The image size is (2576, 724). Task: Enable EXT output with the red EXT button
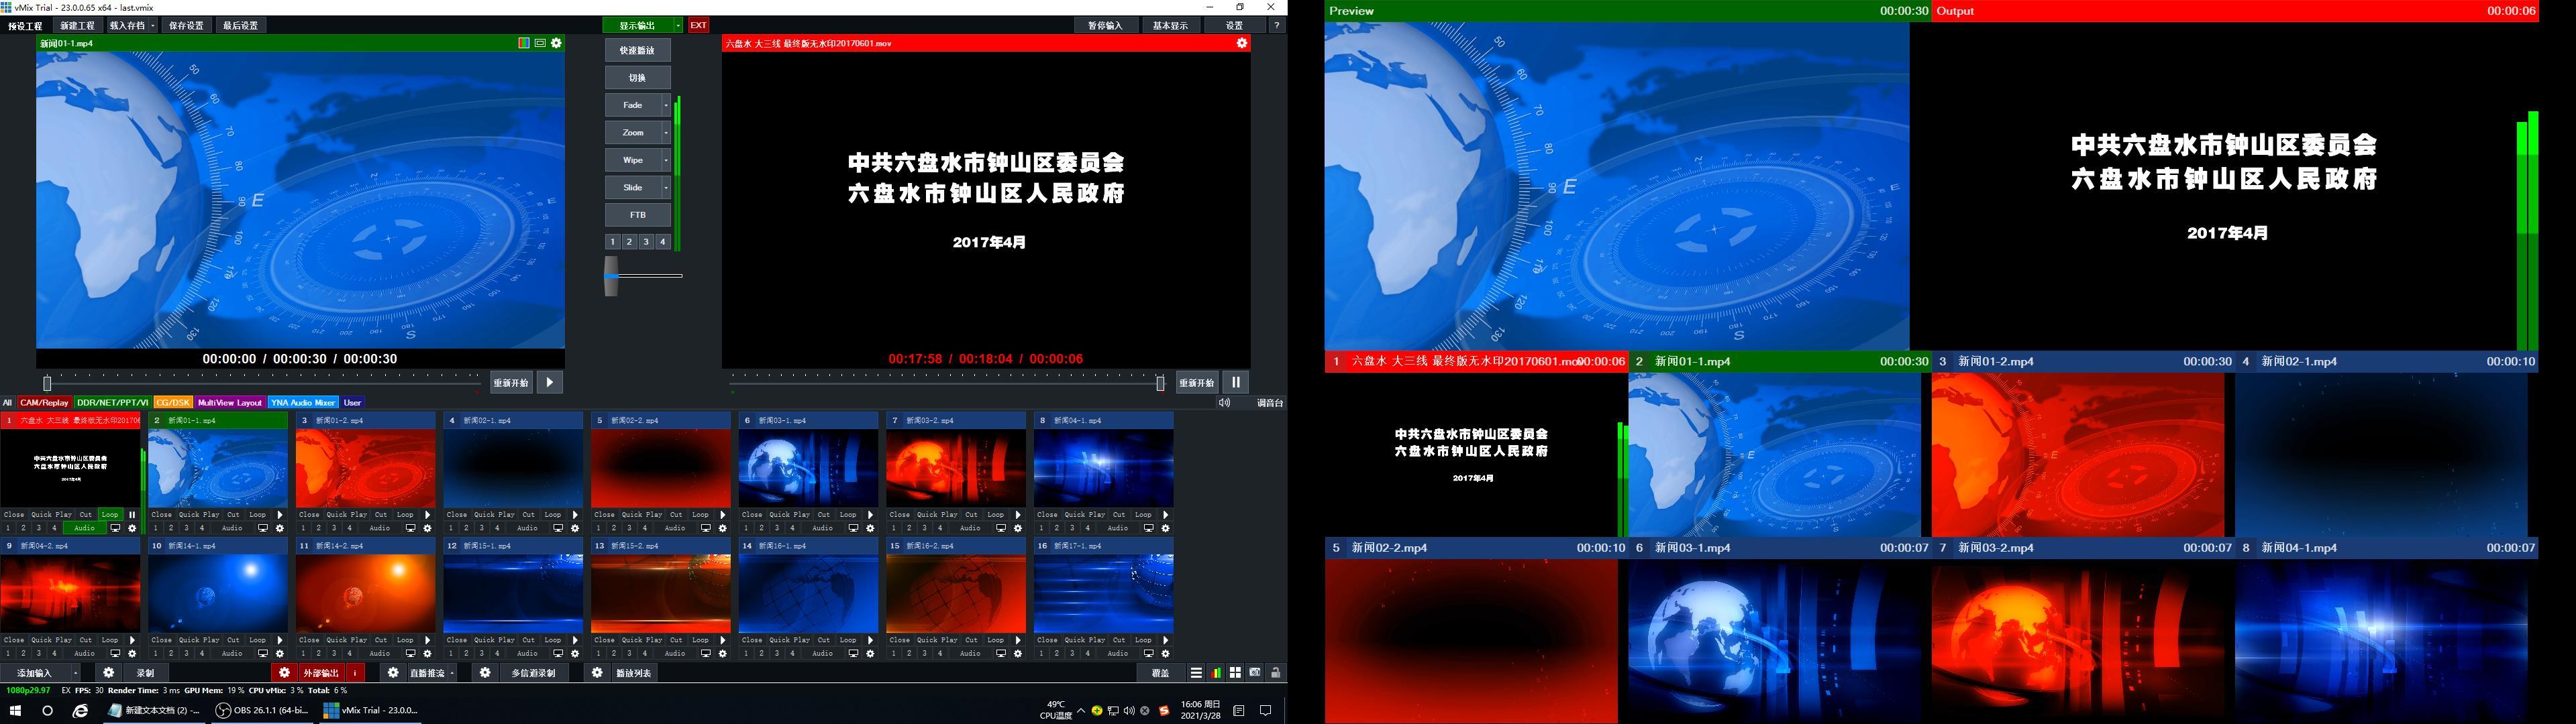698,25
